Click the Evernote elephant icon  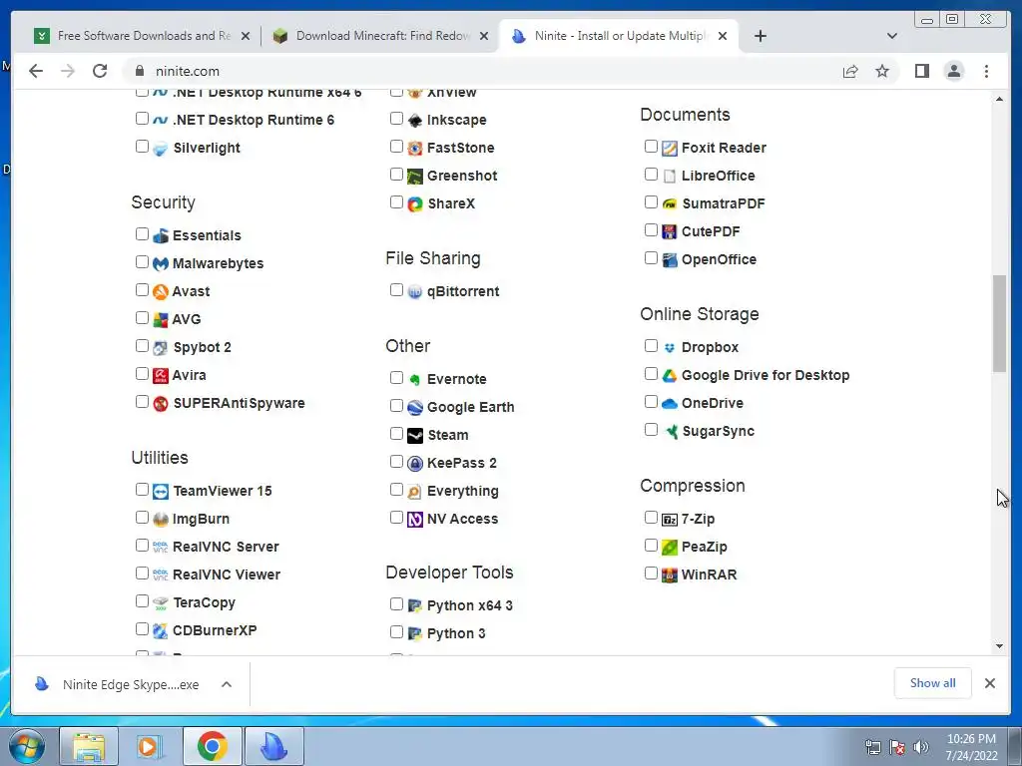click(415, 380)
